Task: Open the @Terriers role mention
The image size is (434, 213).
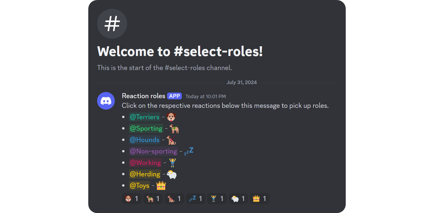Action: (x=144, y=117)
